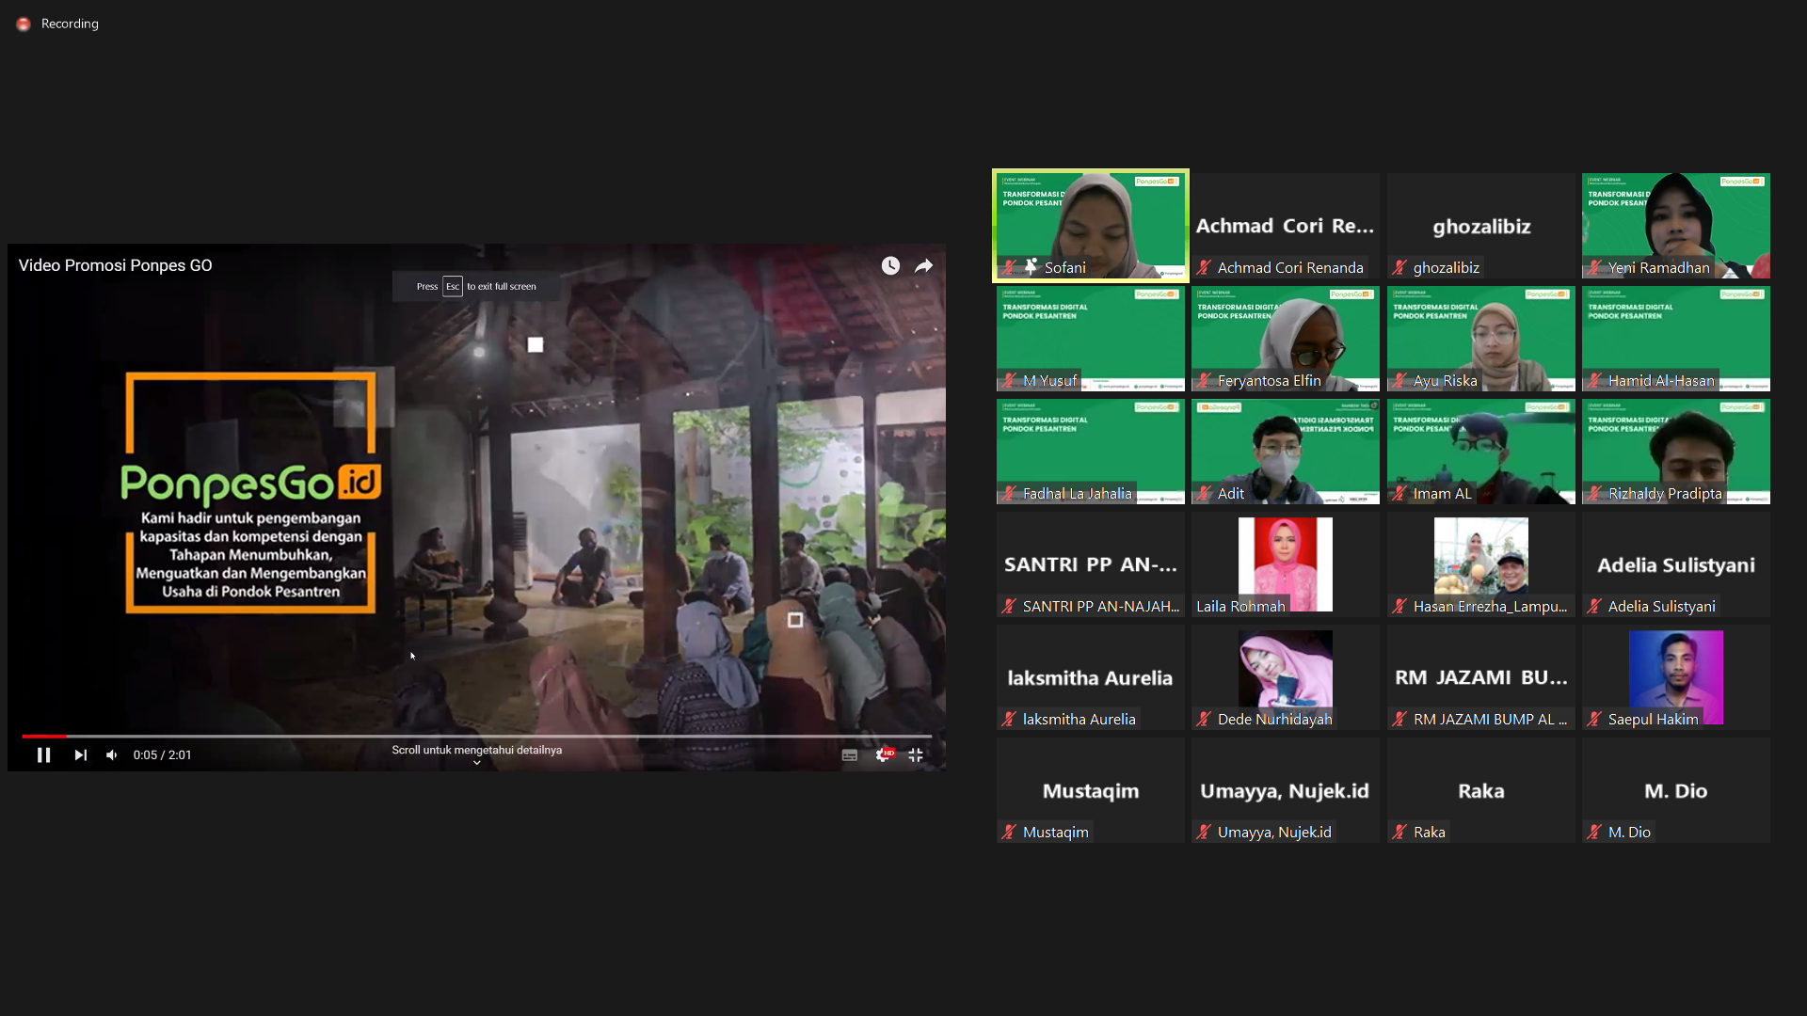1807x1016 pixels.
Task: Select M Yusuf's participant tile
Action: [1091, 339]
